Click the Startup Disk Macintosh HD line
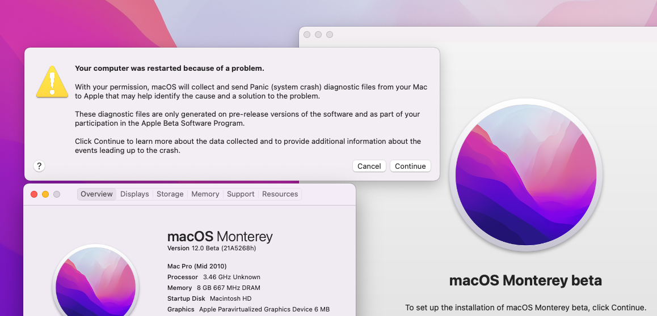This screenshot has width=657, height=316. click(209, 299)
